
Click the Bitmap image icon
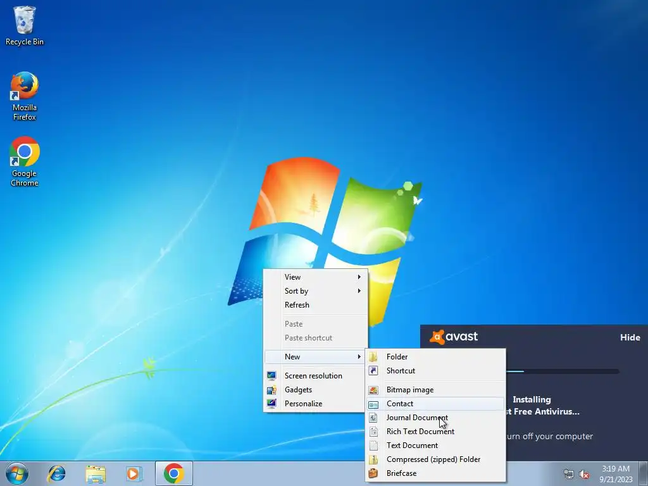pyautogui.click(x=373, y=390)
